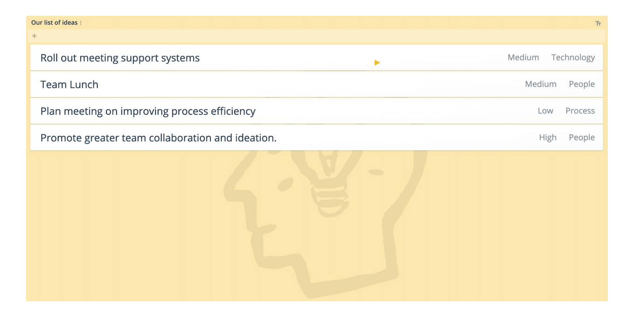Open Medium priority dropdown on Roll out row
This screenshot has width=633, height=318.
click(523, 58)
